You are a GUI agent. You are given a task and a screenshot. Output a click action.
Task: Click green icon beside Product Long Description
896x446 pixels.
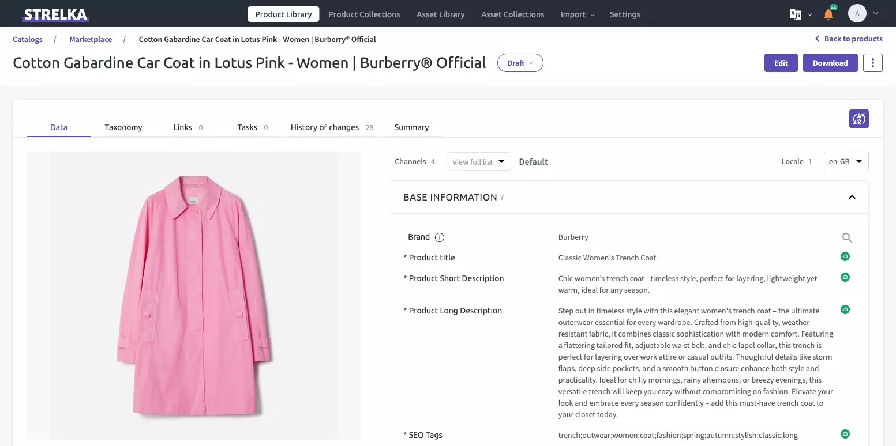click(845, 309)
